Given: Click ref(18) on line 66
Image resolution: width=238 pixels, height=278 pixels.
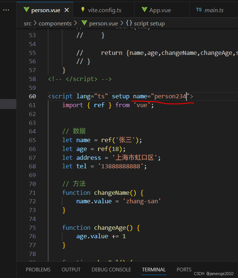Looking at the screenshot, I should [110, 149].
